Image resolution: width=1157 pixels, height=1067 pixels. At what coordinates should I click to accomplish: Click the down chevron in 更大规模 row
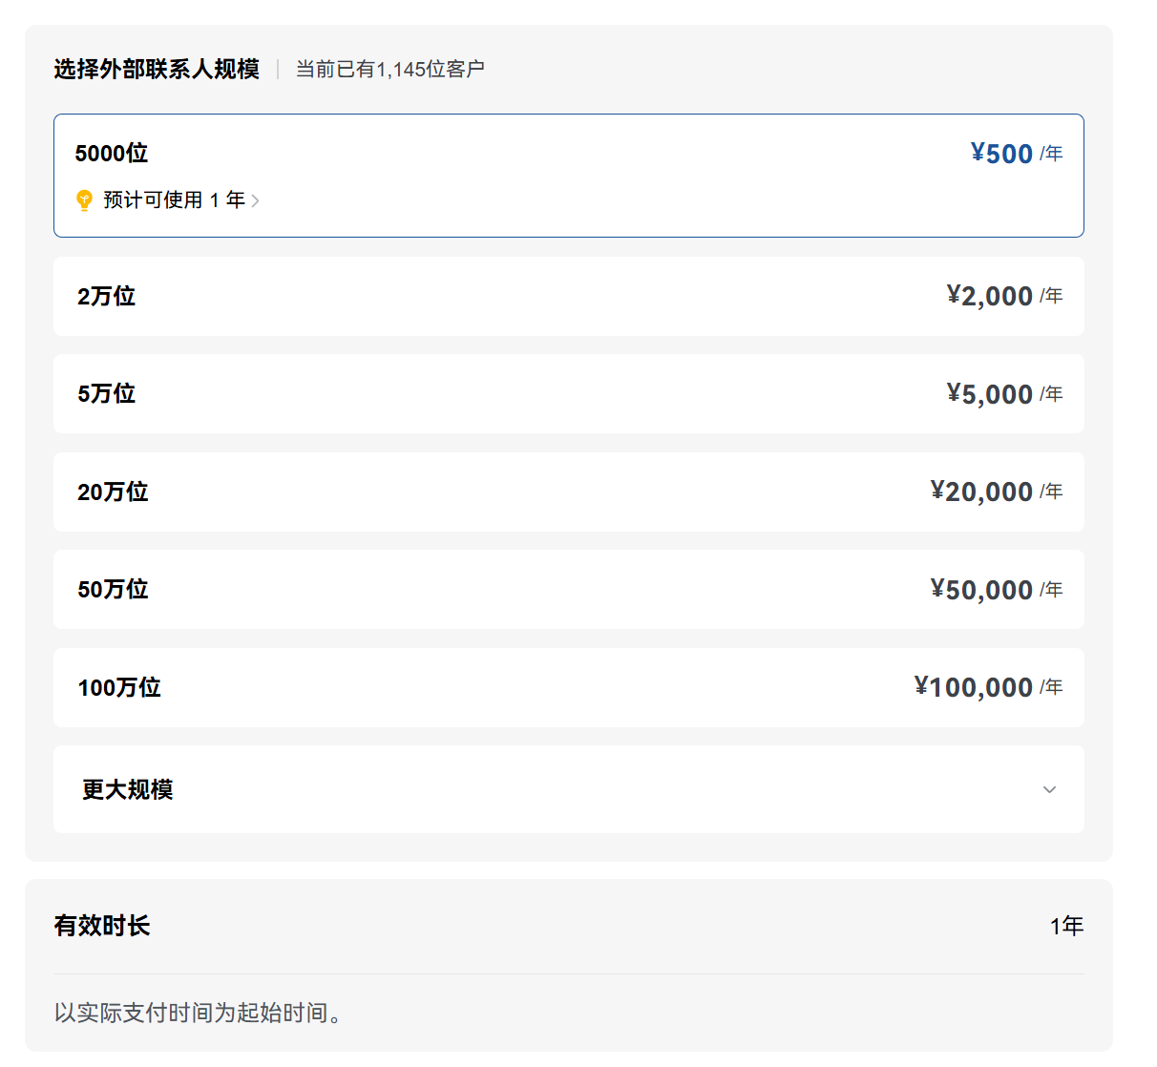(x=1049, y=789)
